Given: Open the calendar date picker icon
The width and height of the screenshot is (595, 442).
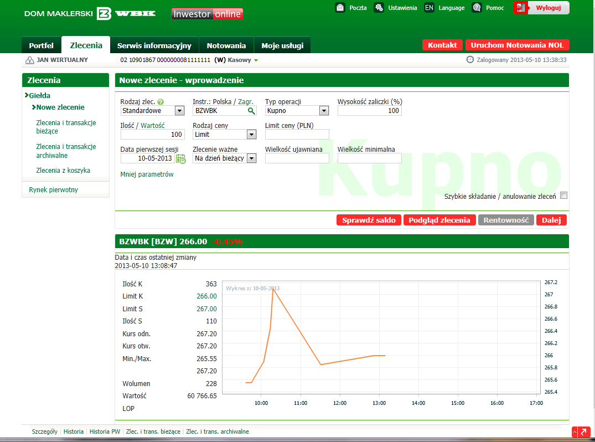Looking at the screenshot, I should coord(181,159).
